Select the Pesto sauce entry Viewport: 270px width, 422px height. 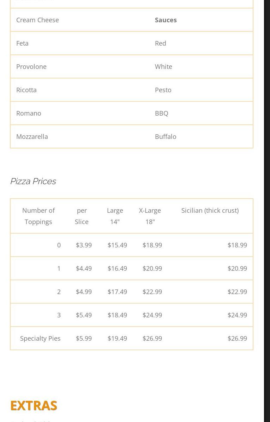pyautogui.click(x=163, y=90)
